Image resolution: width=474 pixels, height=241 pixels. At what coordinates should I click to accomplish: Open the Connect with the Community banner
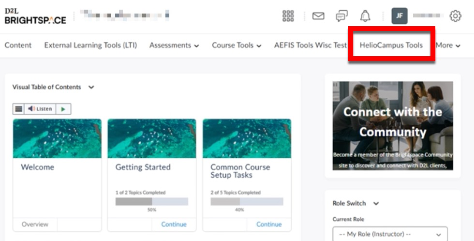(x=392, y=125)
